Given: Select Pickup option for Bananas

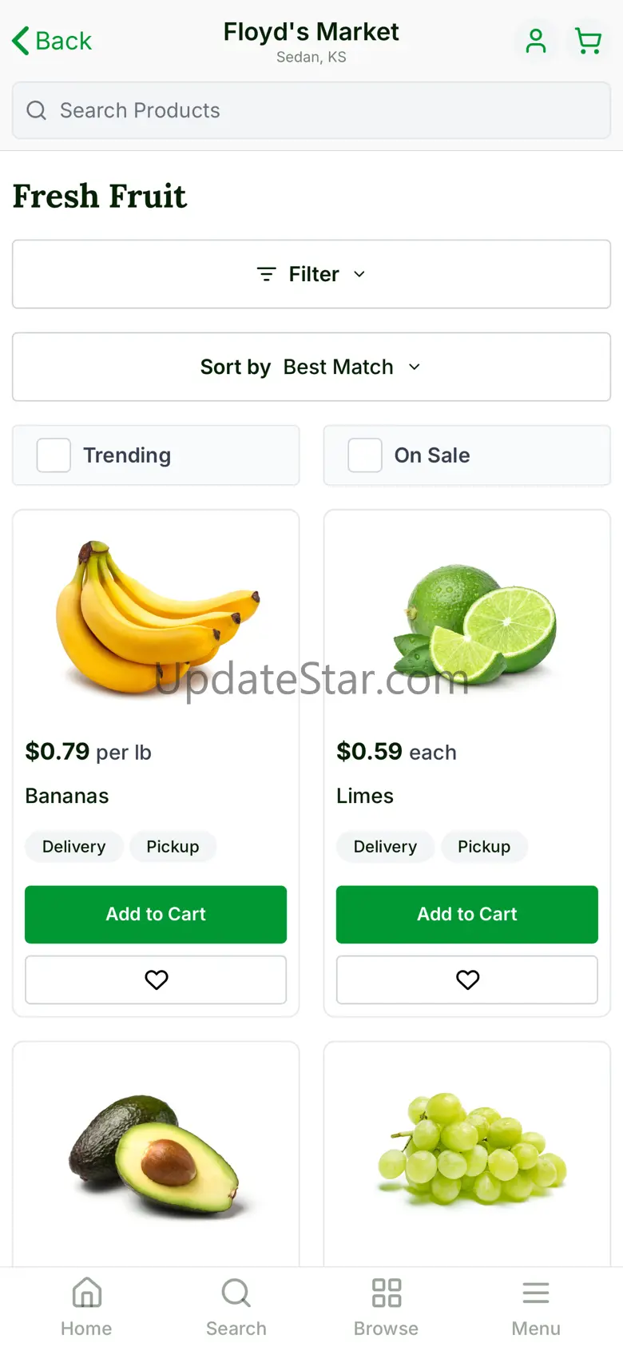Looking at the screenshot, I should click(173, 847).
